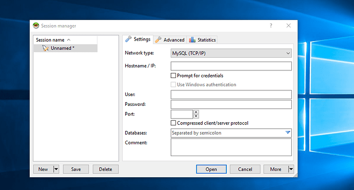
Task: Expand the Databases dropdown arrow
Action: (288, 132)
